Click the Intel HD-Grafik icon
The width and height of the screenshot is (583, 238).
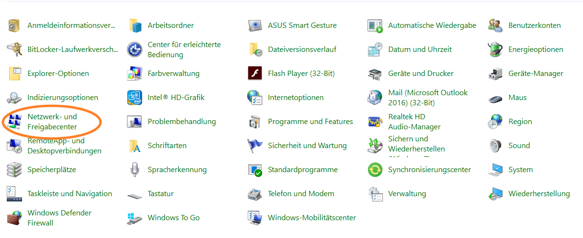tap(135, 98)
